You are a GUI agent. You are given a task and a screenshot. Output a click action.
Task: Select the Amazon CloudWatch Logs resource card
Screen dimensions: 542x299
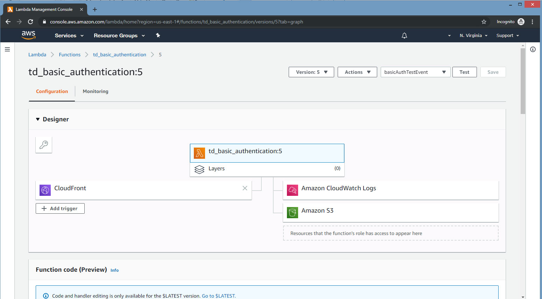coord(391,190)
